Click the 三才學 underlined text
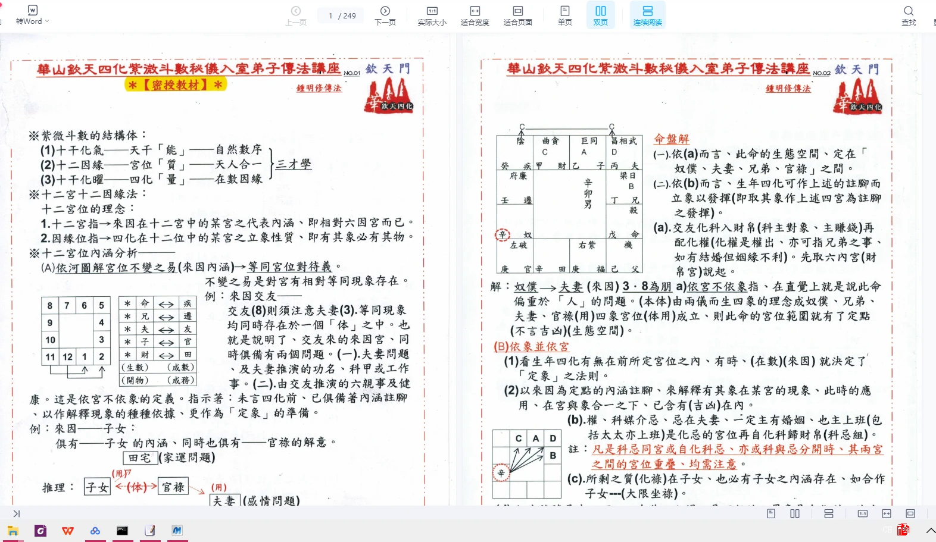Image resolution: width=936 pixels, height=542 pixels. click(293, 164)
